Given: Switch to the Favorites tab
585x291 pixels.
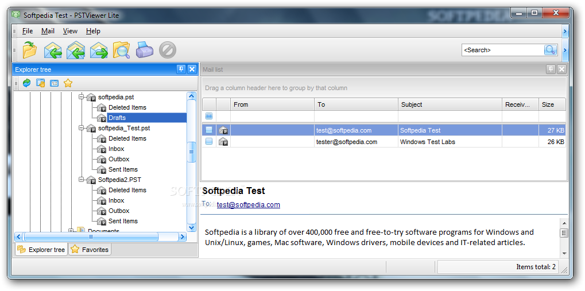Looking at the screenshot, I should coord(90,250).
